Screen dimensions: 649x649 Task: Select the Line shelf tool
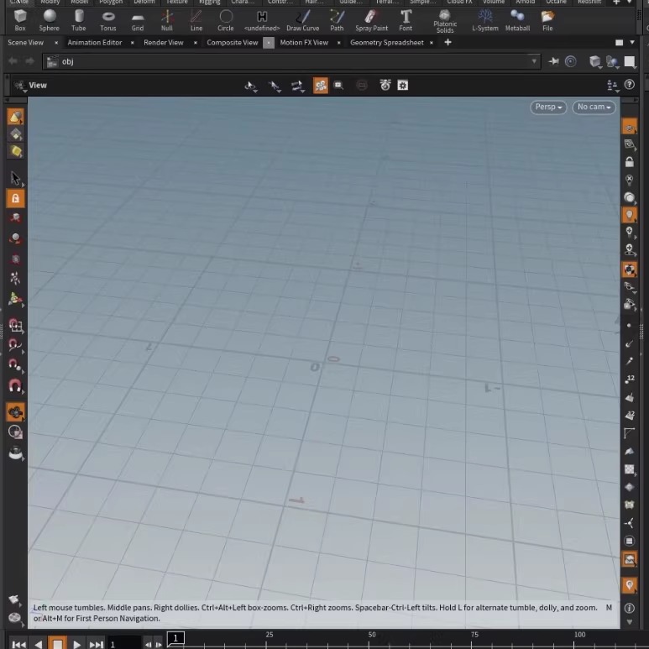[196, 21]
